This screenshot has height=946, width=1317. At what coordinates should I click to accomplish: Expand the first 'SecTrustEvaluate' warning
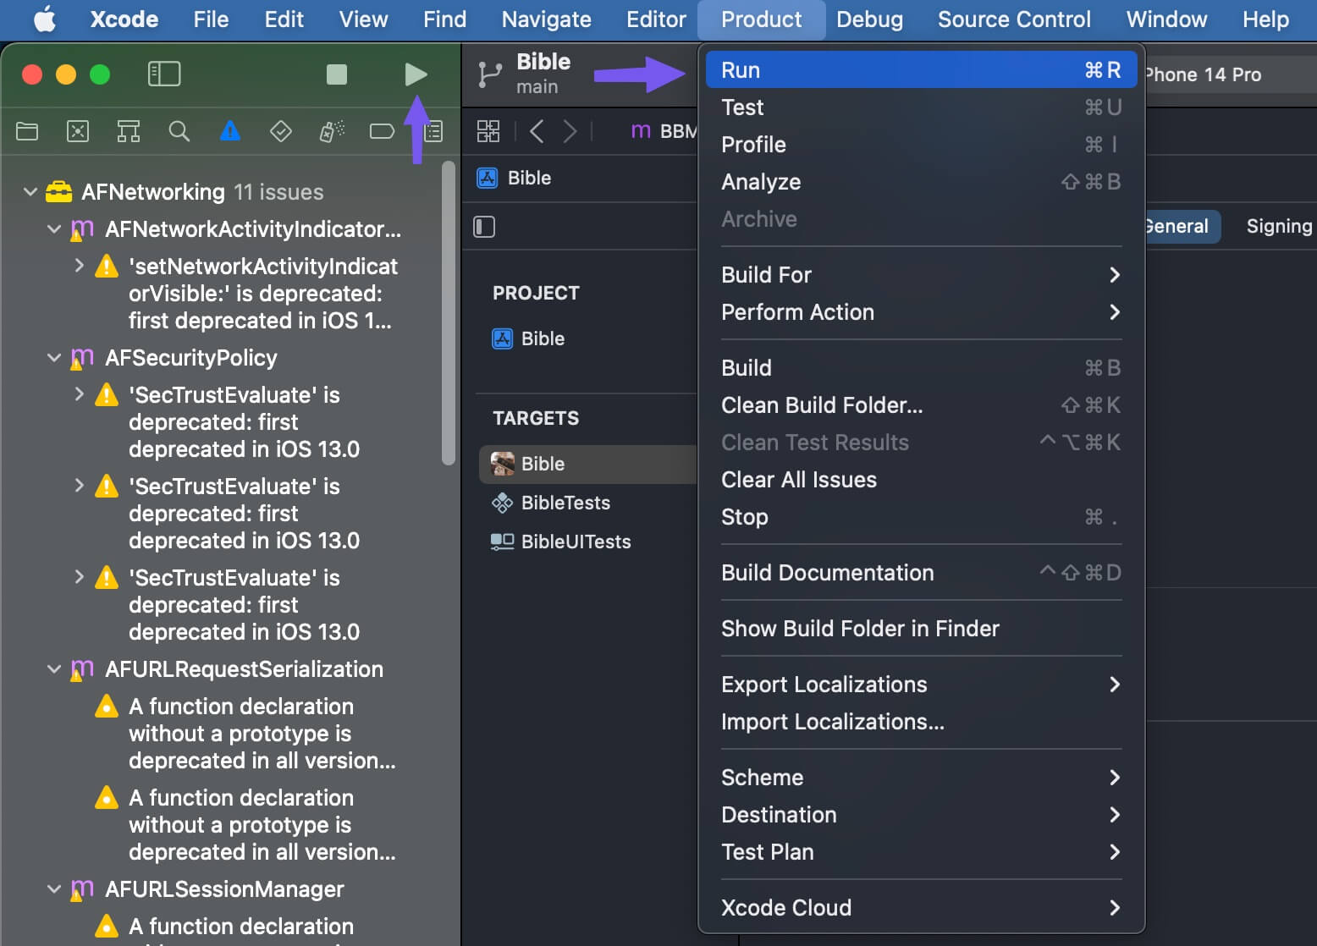[79, 394]
